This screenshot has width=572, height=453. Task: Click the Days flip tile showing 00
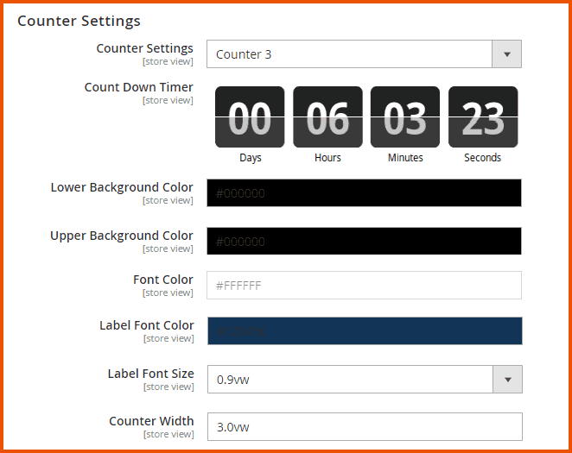(250, 117)
